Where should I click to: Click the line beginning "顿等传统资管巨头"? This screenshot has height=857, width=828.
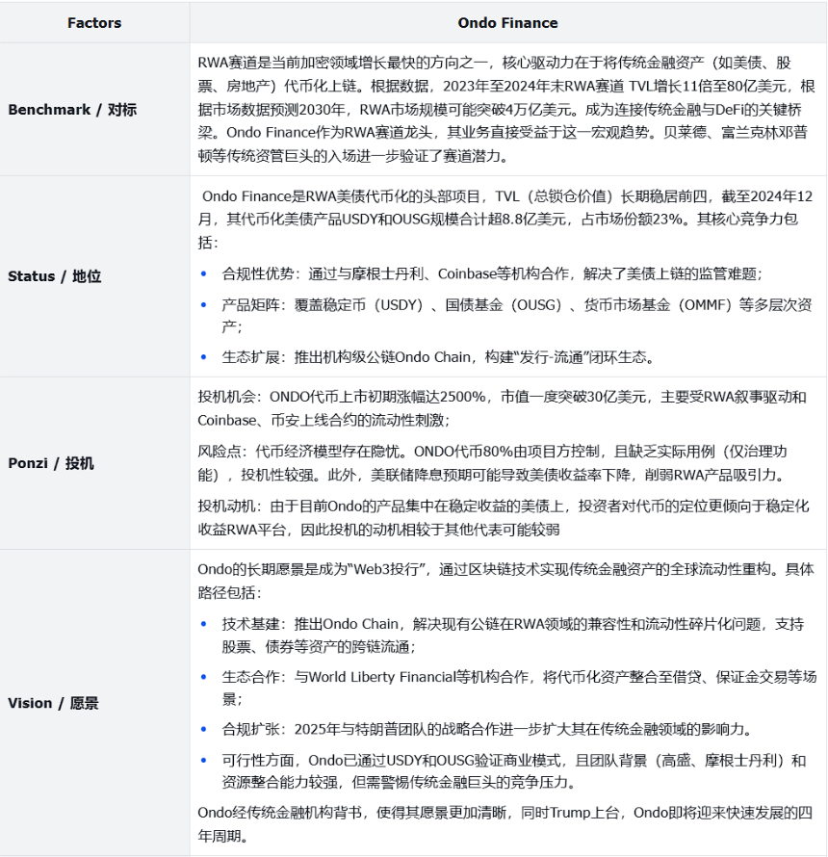click(354, 156)
